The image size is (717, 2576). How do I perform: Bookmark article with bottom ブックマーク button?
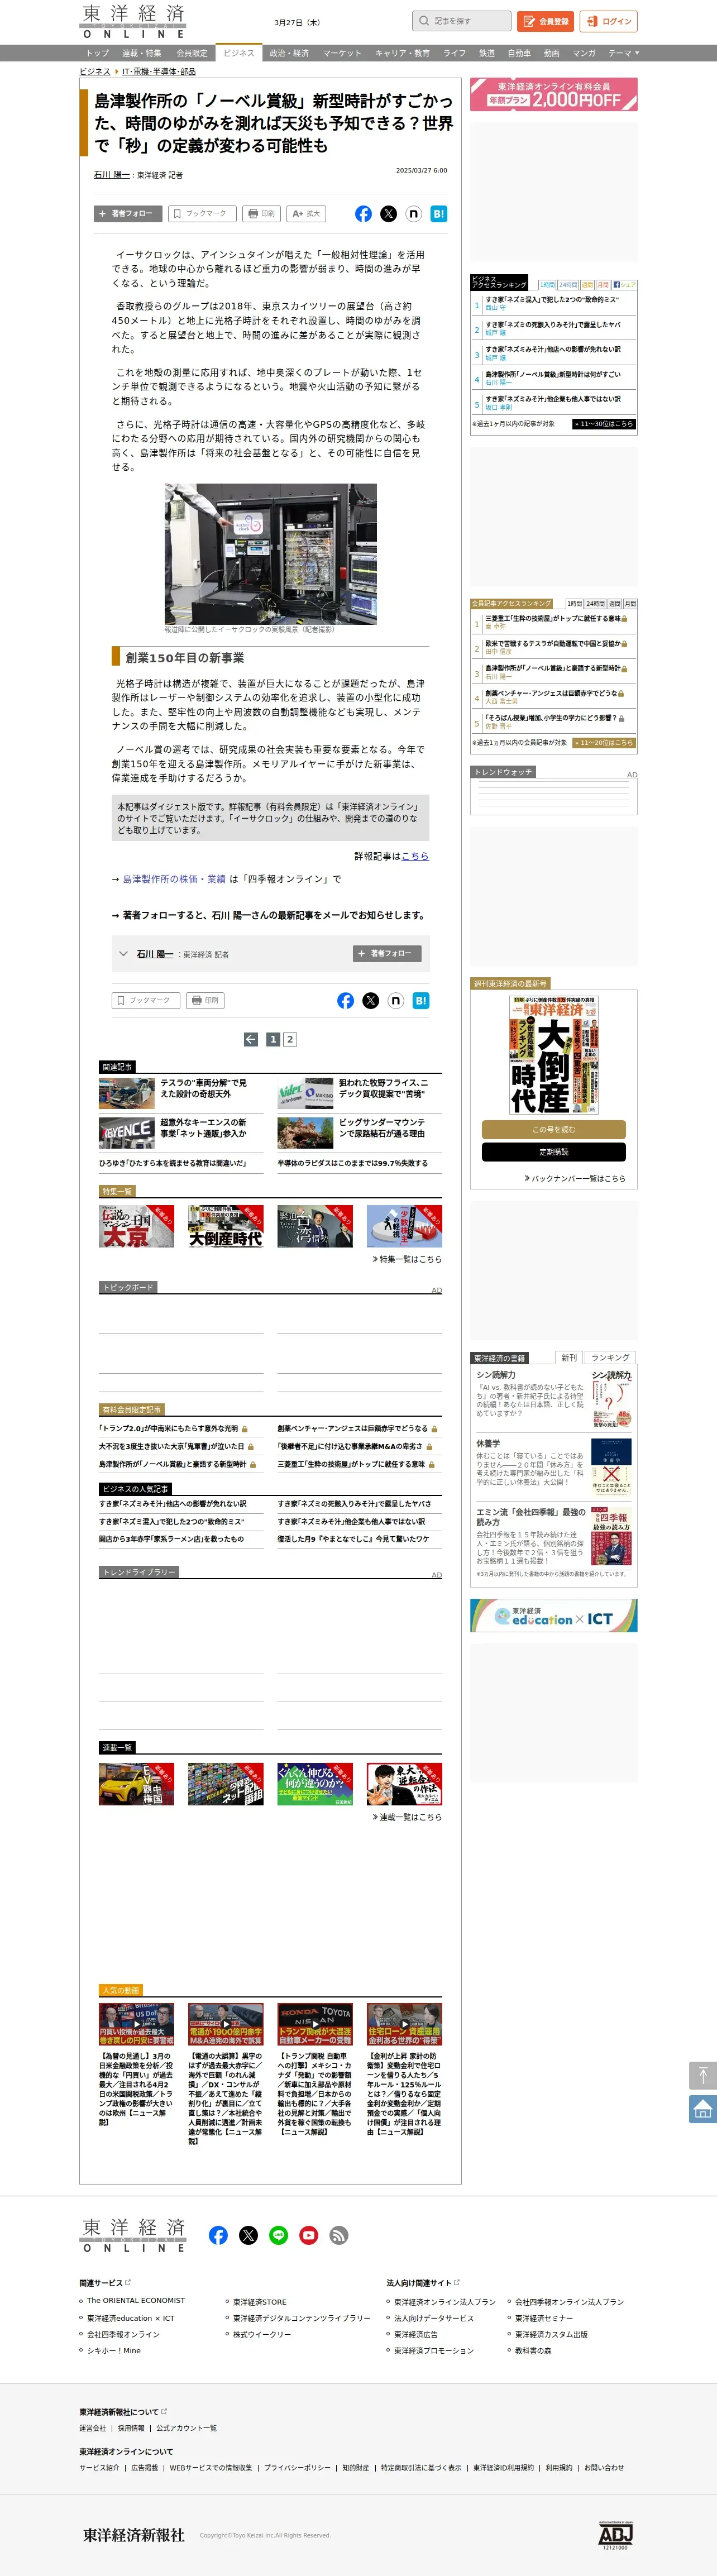click(x=146, y=1000)
